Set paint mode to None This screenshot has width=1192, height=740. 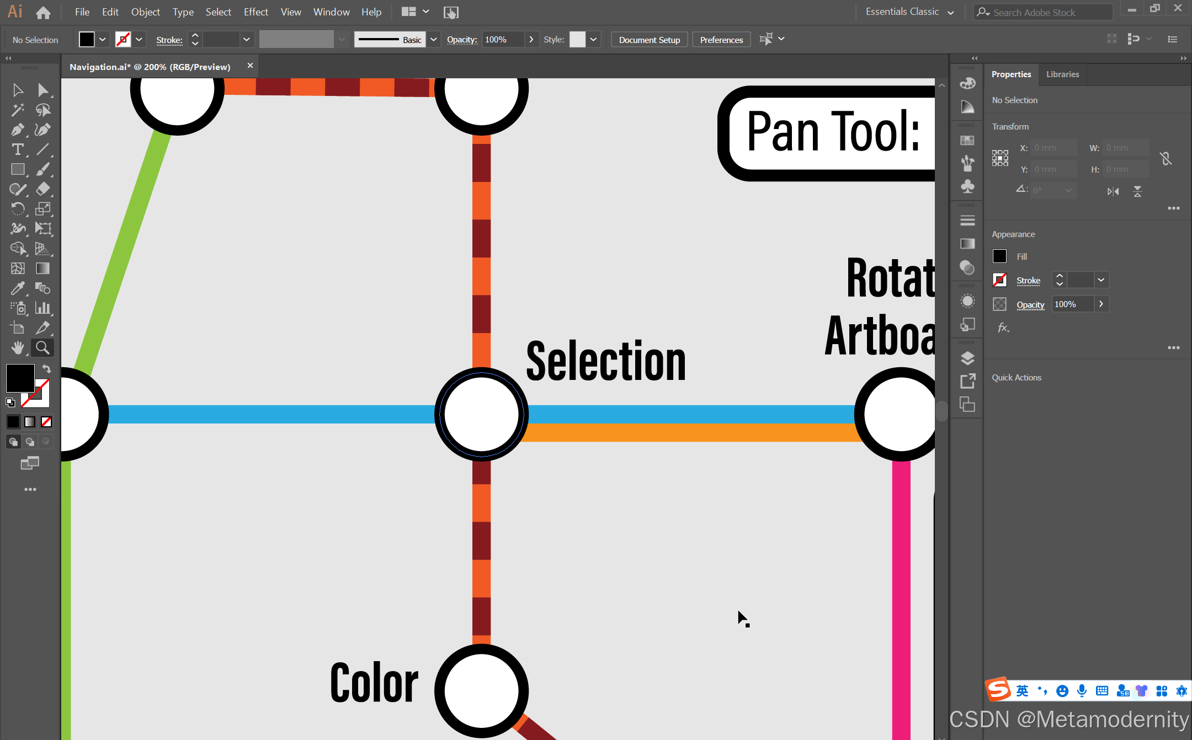click(46, 422)
